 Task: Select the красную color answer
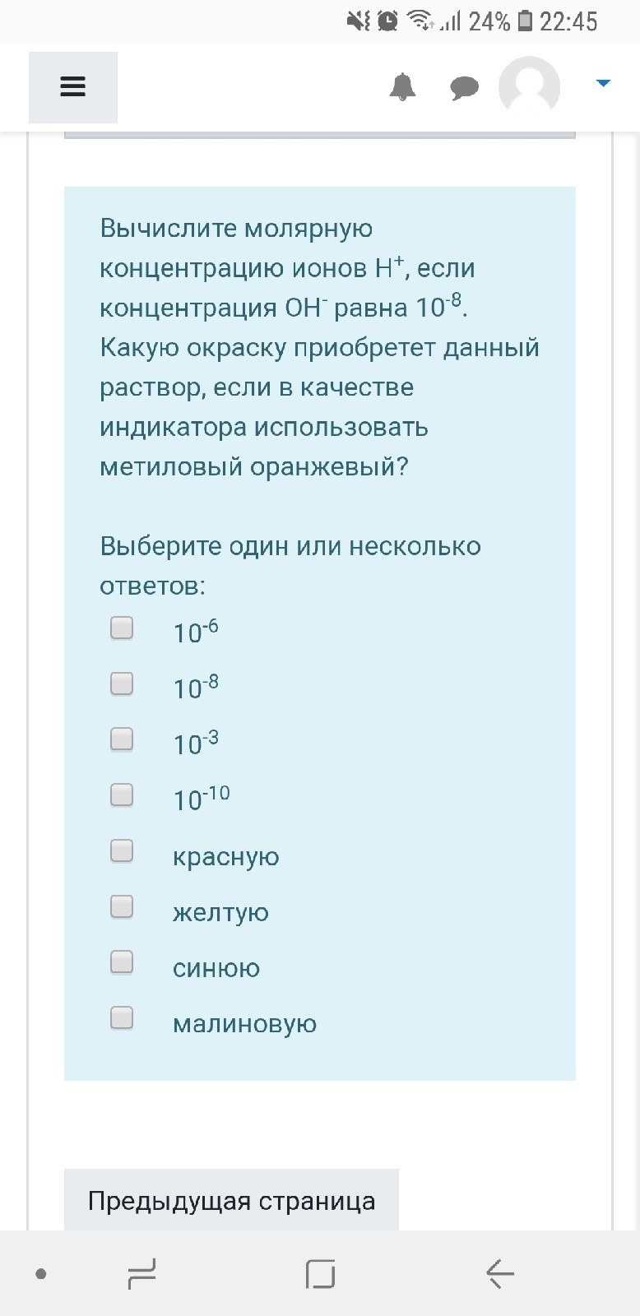click(x=121, y=851)
